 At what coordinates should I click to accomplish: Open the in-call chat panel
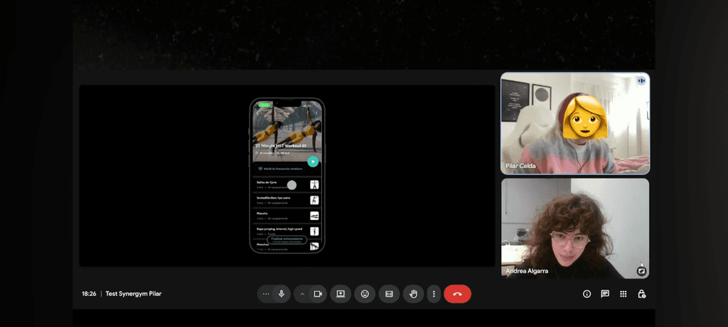[x=605, y=294]
